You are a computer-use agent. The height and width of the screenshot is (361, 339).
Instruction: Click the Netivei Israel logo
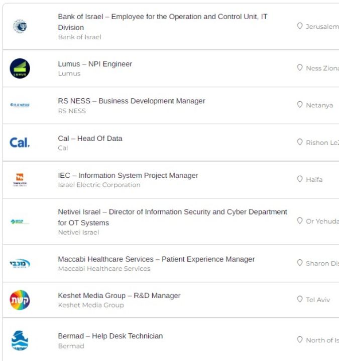click(x=20, y=222)
